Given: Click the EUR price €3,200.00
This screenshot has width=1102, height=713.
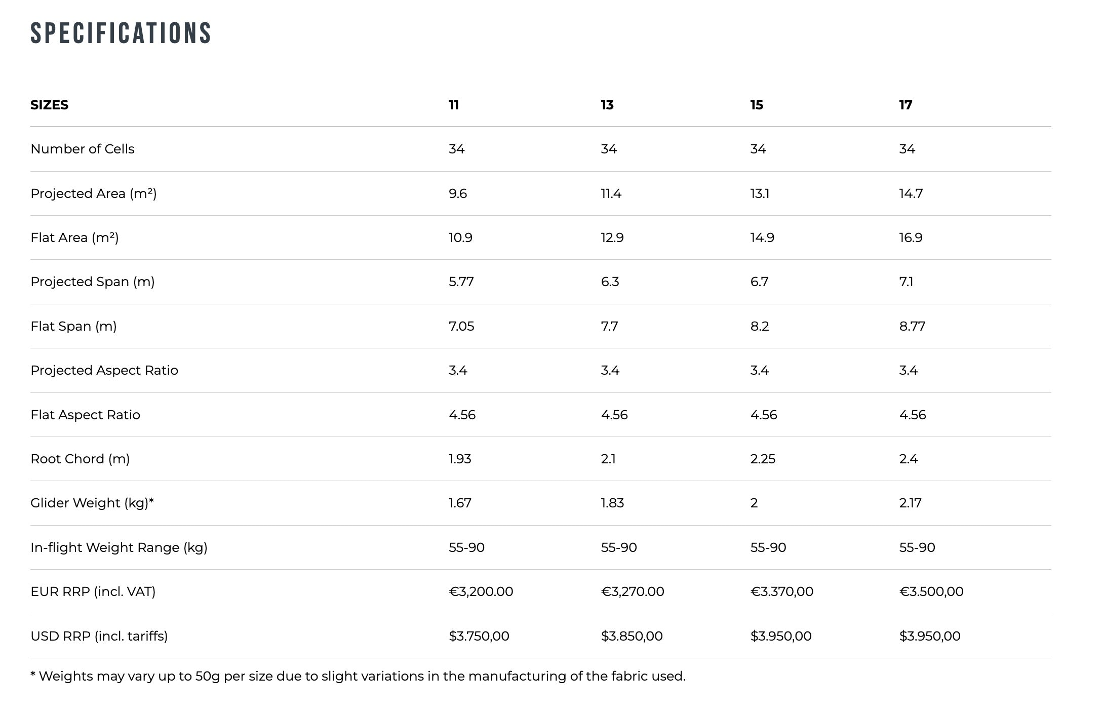Looking at the screenshot, I should (x=481, y=591).
